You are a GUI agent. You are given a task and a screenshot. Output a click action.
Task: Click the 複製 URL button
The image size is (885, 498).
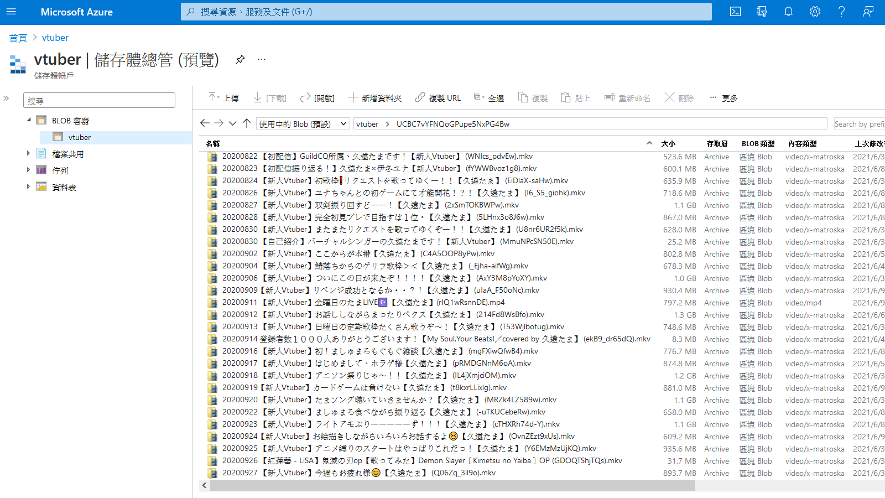click(x=438, y=98)
